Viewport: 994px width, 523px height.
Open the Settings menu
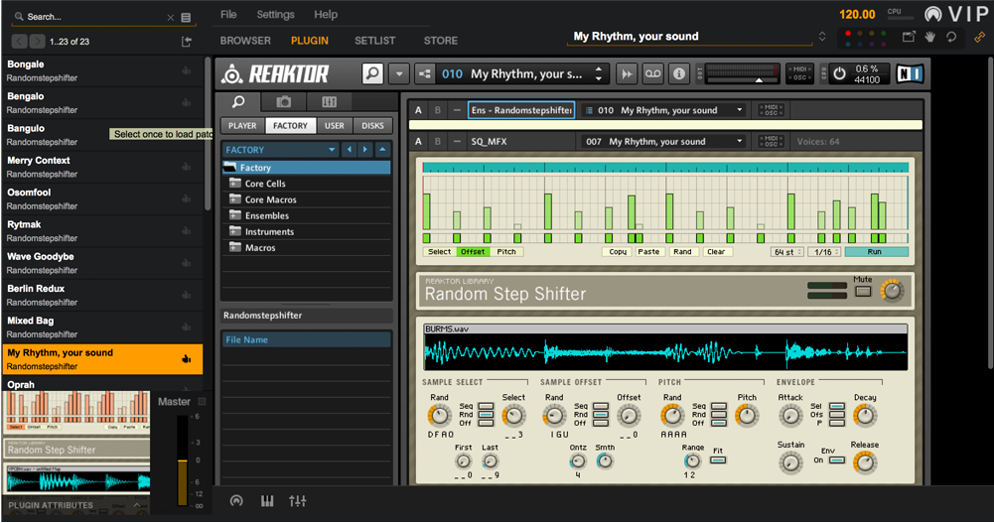[x=275, y=14]
